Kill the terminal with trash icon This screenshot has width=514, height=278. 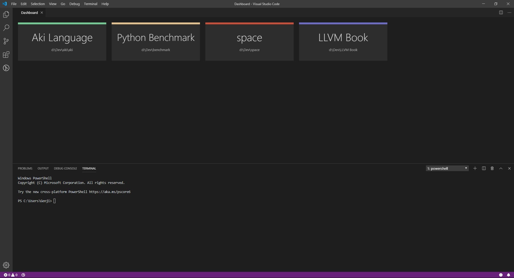492,168
